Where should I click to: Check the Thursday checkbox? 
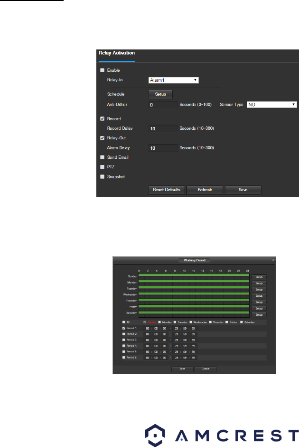point(210,322)
